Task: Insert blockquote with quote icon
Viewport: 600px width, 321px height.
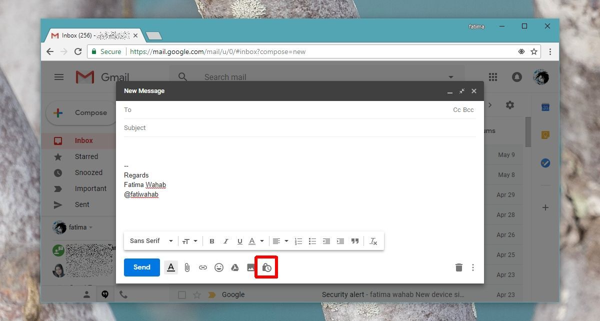Action: [355, 241]
